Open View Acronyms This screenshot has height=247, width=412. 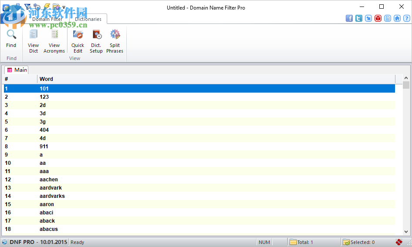click(54, 41)
